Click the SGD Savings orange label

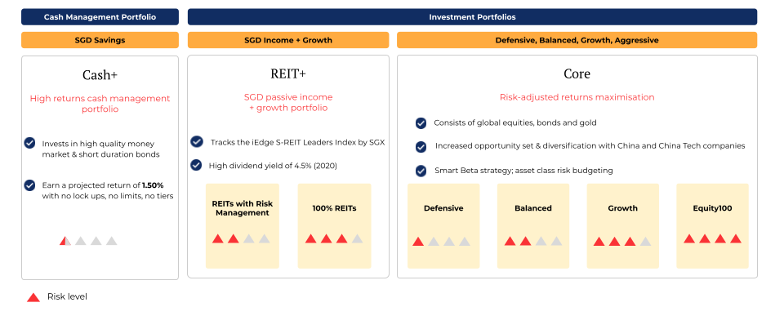click(x=100, y=40)
